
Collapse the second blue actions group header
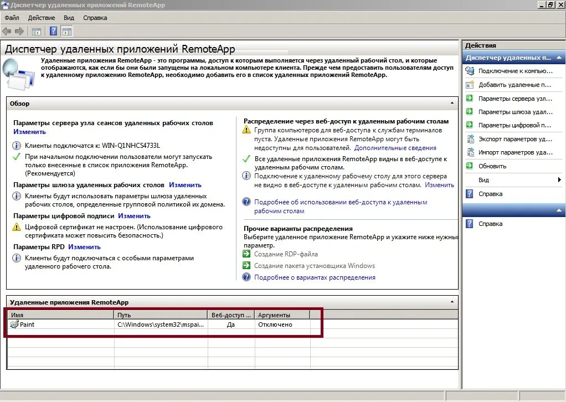[559, 210]
